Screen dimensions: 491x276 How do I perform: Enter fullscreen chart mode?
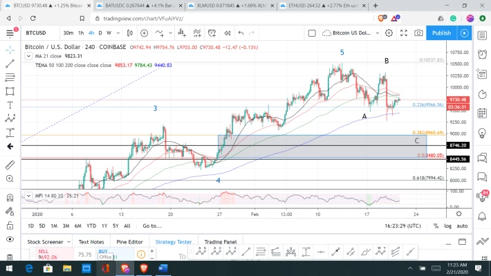click(404, 33)
